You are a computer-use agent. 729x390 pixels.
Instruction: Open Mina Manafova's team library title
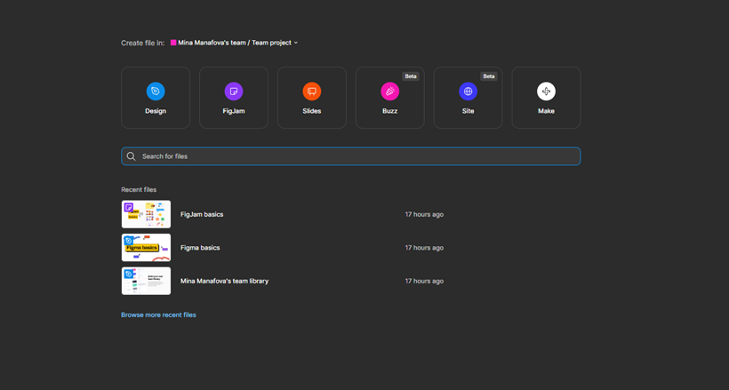pos(224,281)
